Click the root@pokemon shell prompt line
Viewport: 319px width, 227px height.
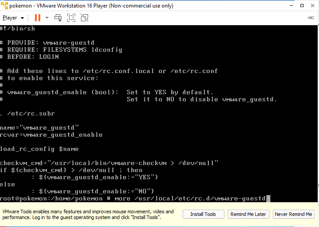(x=133, y=199)
